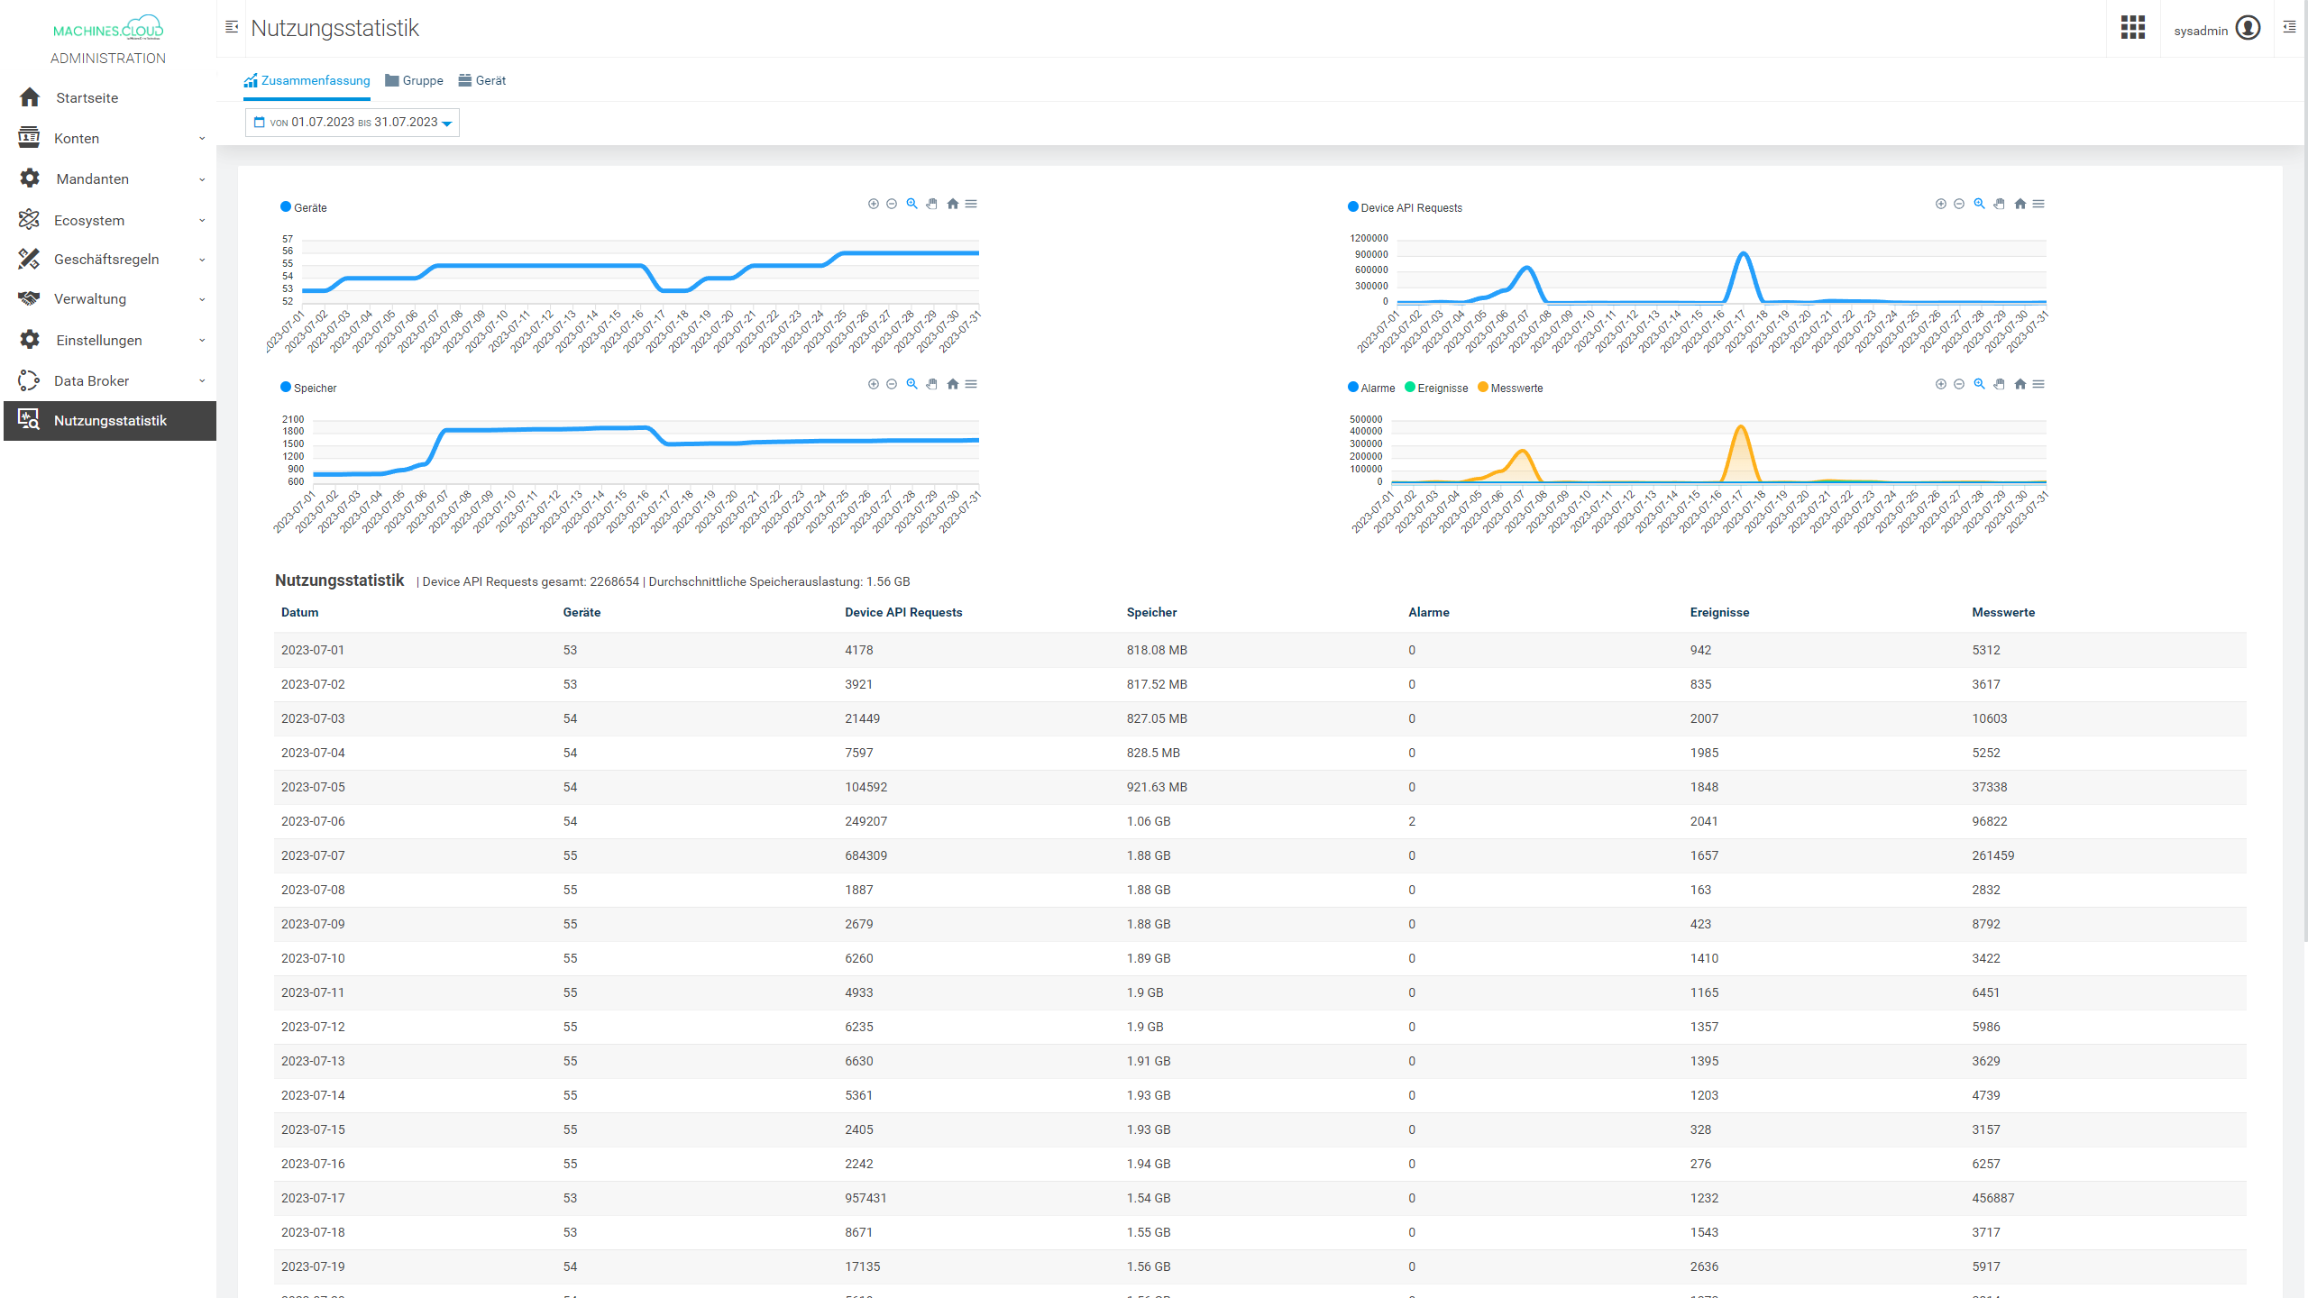
Task: Open the date range dropdown 01.07.2023 to 31.07.2023
Action: pos(353,123)
